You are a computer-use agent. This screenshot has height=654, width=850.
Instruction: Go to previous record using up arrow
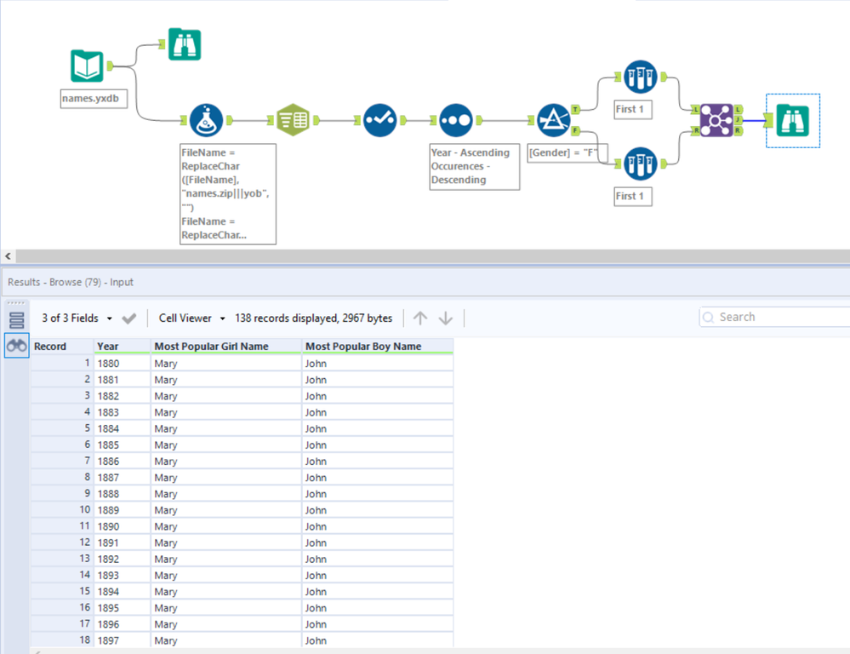pyautogui.click(x=420, y=318)
